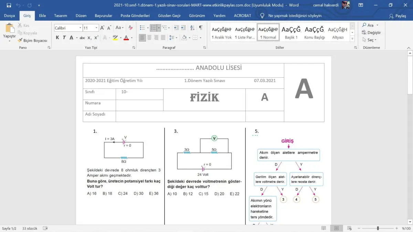The width and height of the screenshot is (413, 232).
Task: Switch to Read Mode view in status bar
Action: tap(324, 228)
